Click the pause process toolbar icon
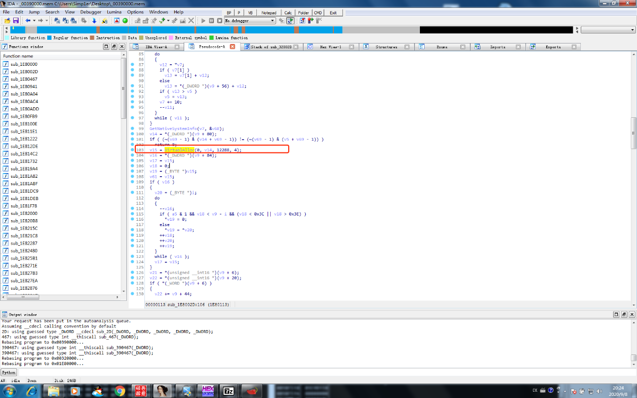Viewport: 637px width, 398px height. tap(212, 21)
